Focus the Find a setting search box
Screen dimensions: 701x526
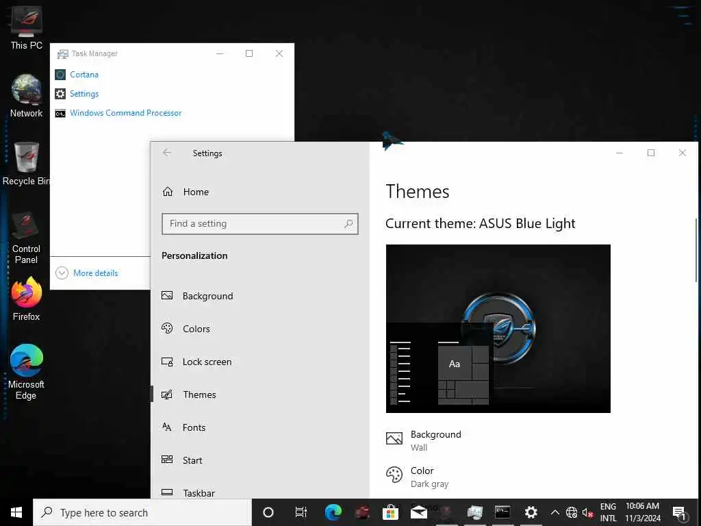[259, 224]
